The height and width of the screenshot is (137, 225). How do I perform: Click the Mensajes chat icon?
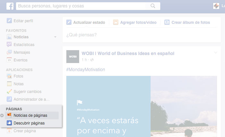(9, 52)
